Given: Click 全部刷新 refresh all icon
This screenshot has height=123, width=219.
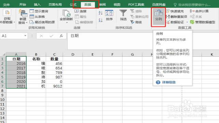Looking at the screenshot, I should pyautogui.click(x=66, y=13).
